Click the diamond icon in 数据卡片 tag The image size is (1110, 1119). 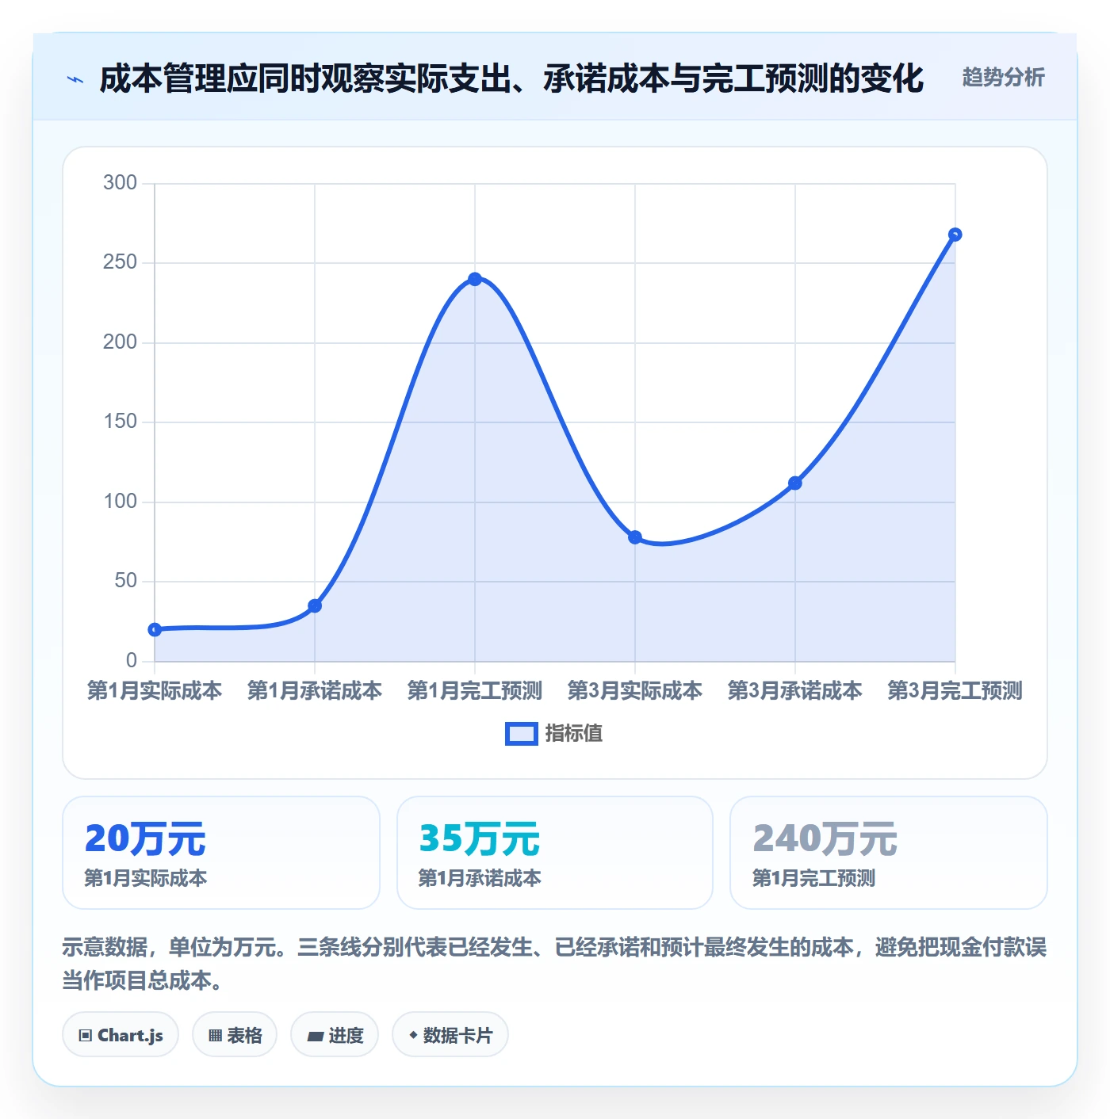[413, 1035]
